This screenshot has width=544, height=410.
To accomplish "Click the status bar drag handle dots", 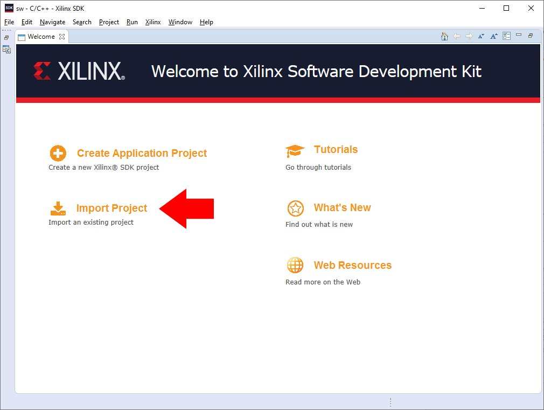I will point(390,402).
